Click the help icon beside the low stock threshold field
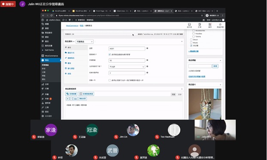267x160 pixels. tap(147, 73)
